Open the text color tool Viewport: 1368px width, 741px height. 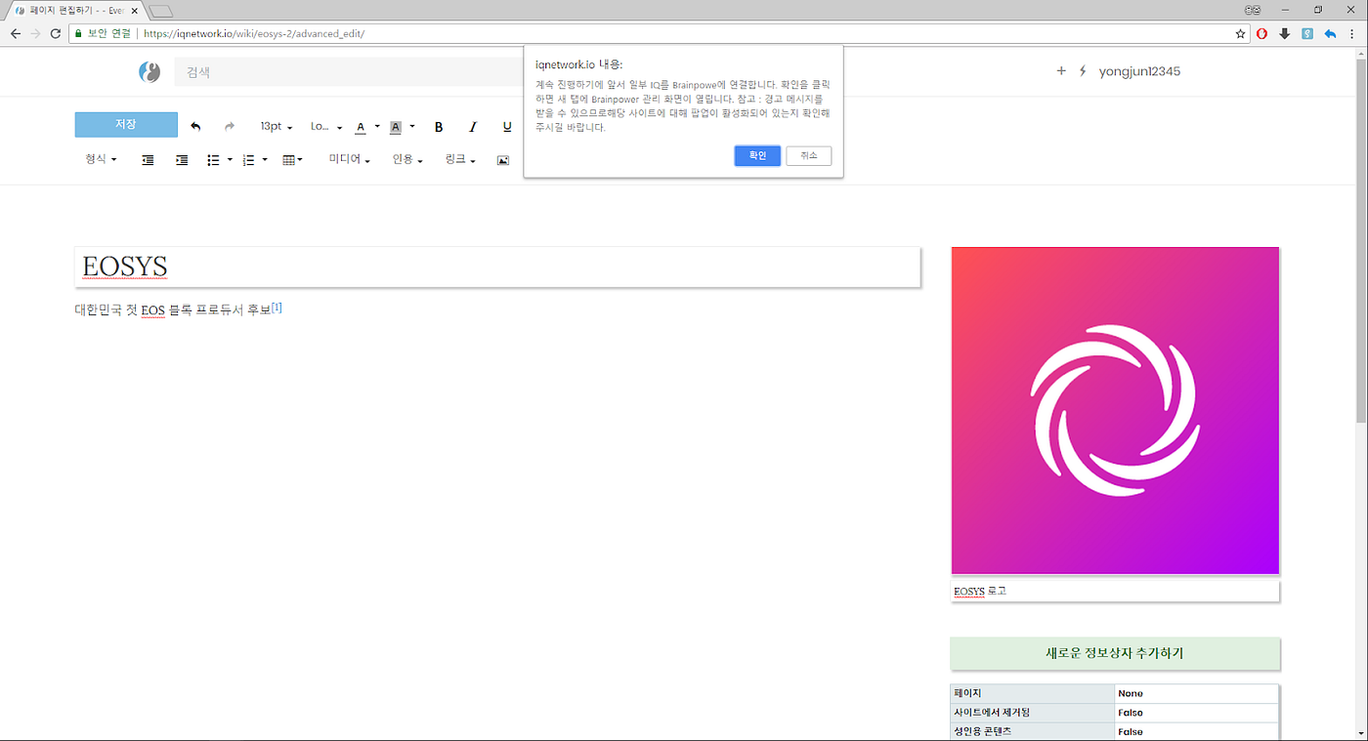pos(361,126)
